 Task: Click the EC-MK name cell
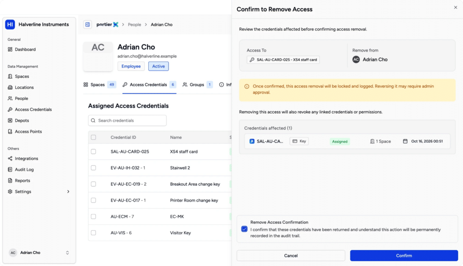coord(177,217)
